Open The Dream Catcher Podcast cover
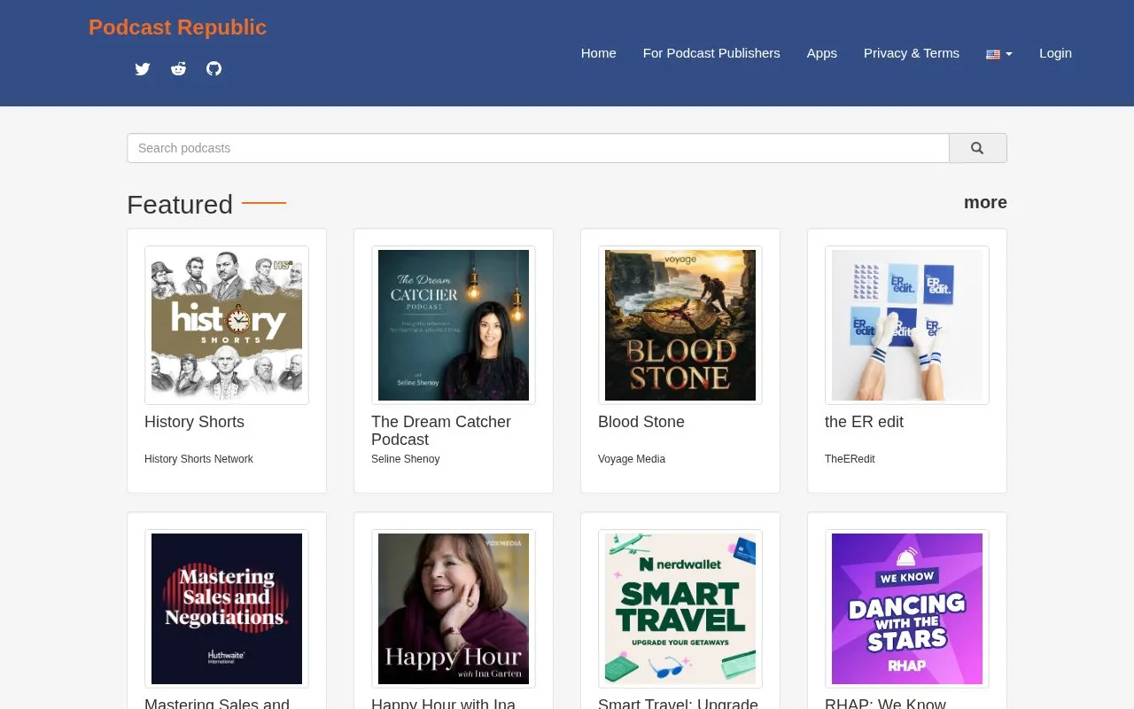The height and width of the screenshot is (709, 1134). pyautogui.click(x=454, y=325)
